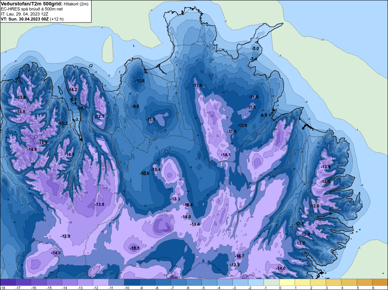Click the -16.4 temperature reading
The image size is (388, 290).
[x=188, y=205]
